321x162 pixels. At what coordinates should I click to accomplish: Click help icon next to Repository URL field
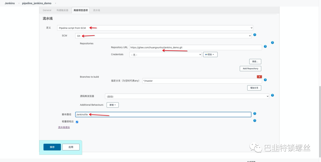point(265,46)
